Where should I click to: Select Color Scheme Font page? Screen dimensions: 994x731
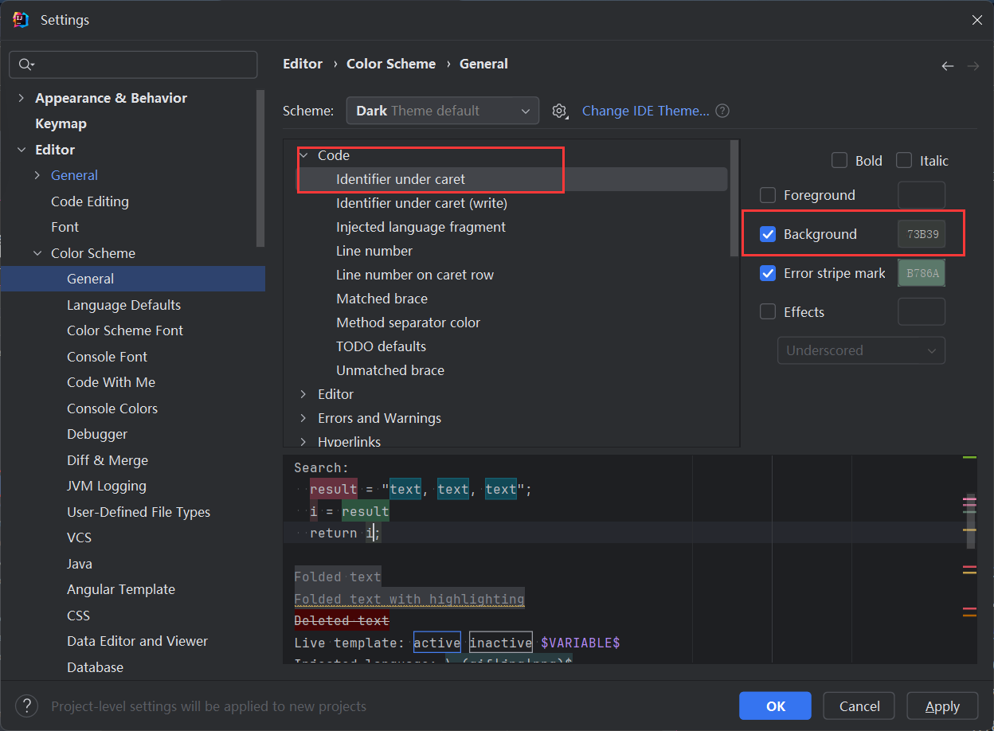pyautogui.click(x=125, y=330)
